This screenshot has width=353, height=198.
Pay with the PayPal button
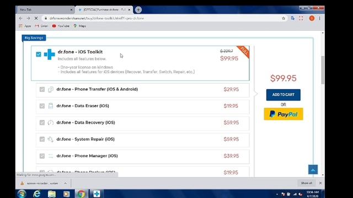point(284,114)
